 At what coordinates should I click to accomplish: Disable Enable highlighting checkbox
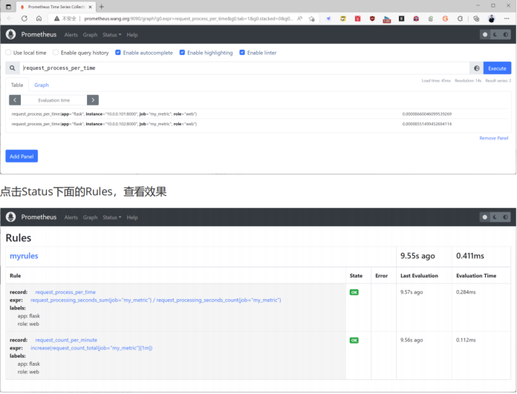pos(182,53)
